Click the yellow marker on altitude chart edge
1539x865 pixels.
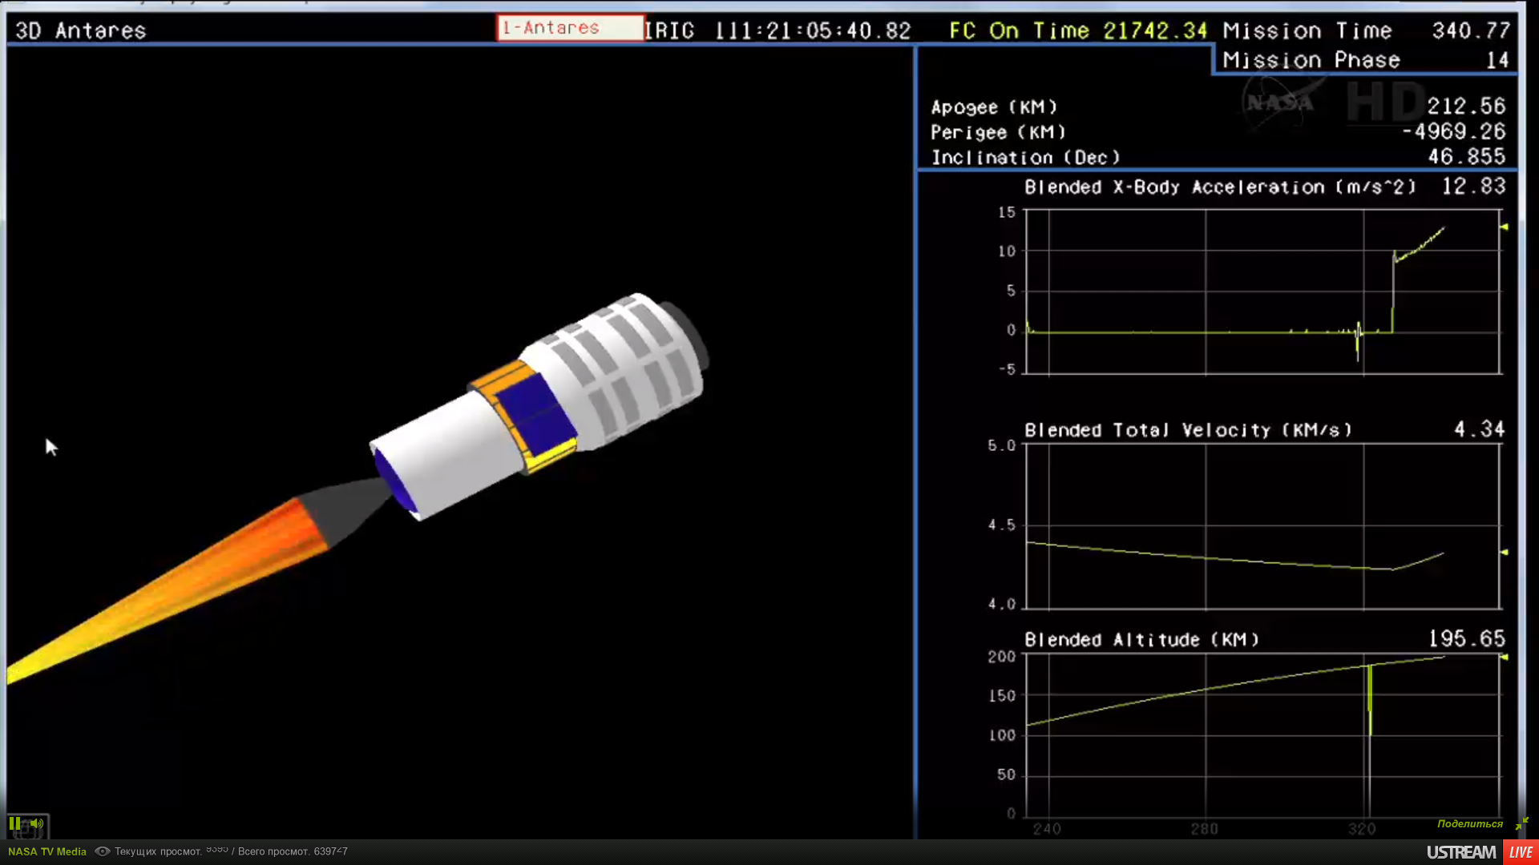pyautogui.click(x=1504, y=658)
